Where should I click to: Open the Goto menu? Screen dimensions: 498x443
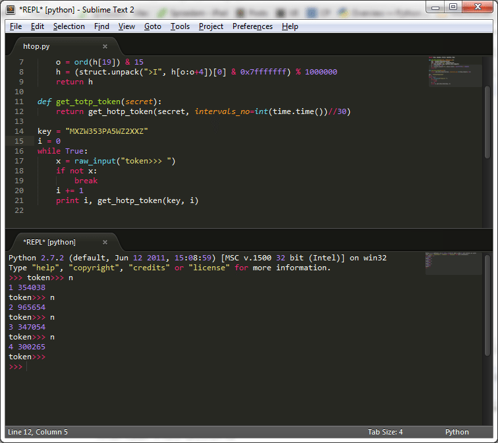153,26
